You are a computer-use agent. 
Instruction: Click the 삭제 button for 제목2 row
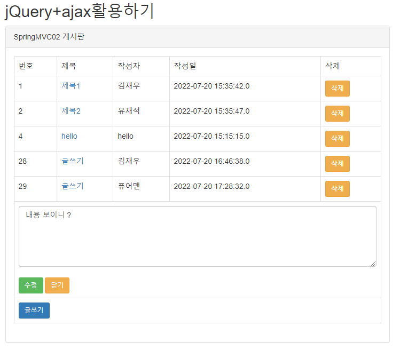337,114
